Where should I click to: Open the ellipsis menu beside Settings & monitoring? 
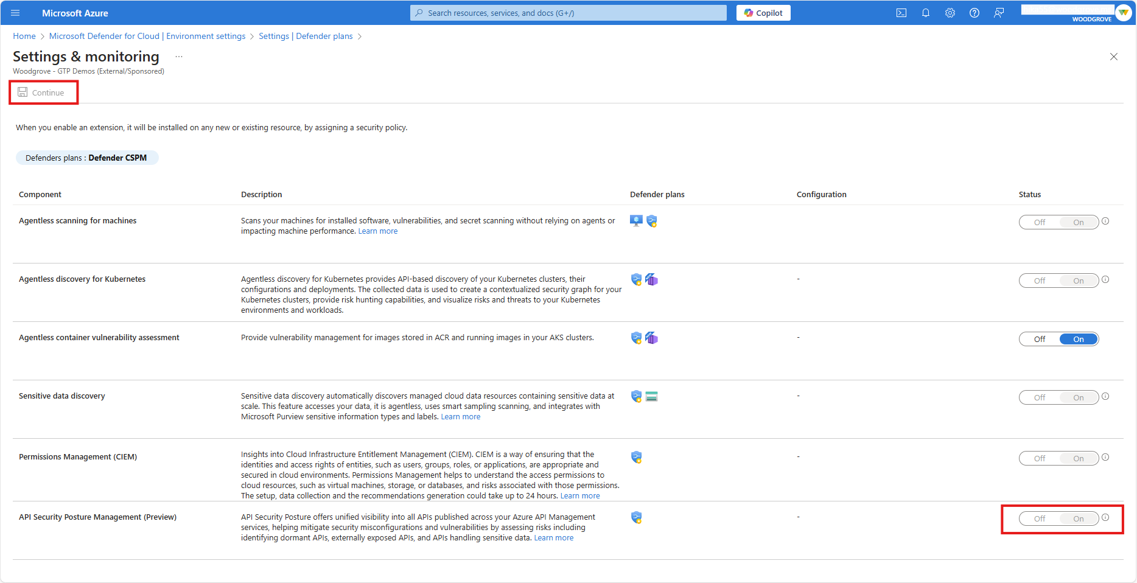[x=179, y=57]
